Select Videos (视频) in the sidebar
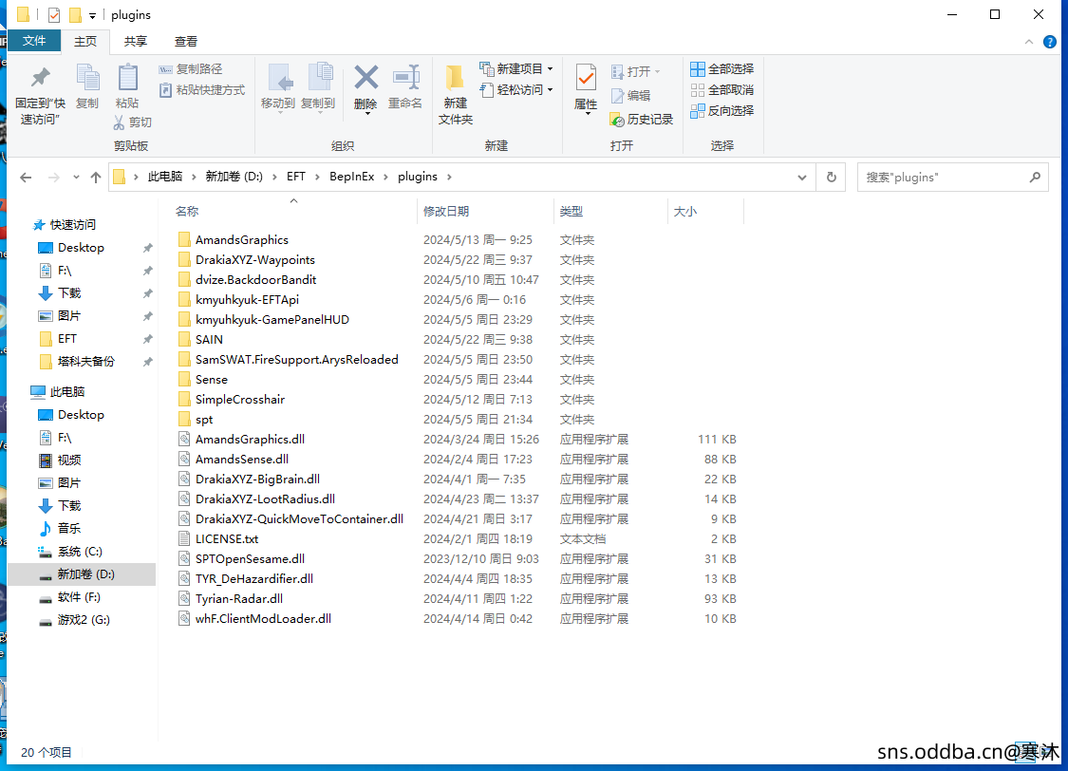 click(x=68, y=461)
